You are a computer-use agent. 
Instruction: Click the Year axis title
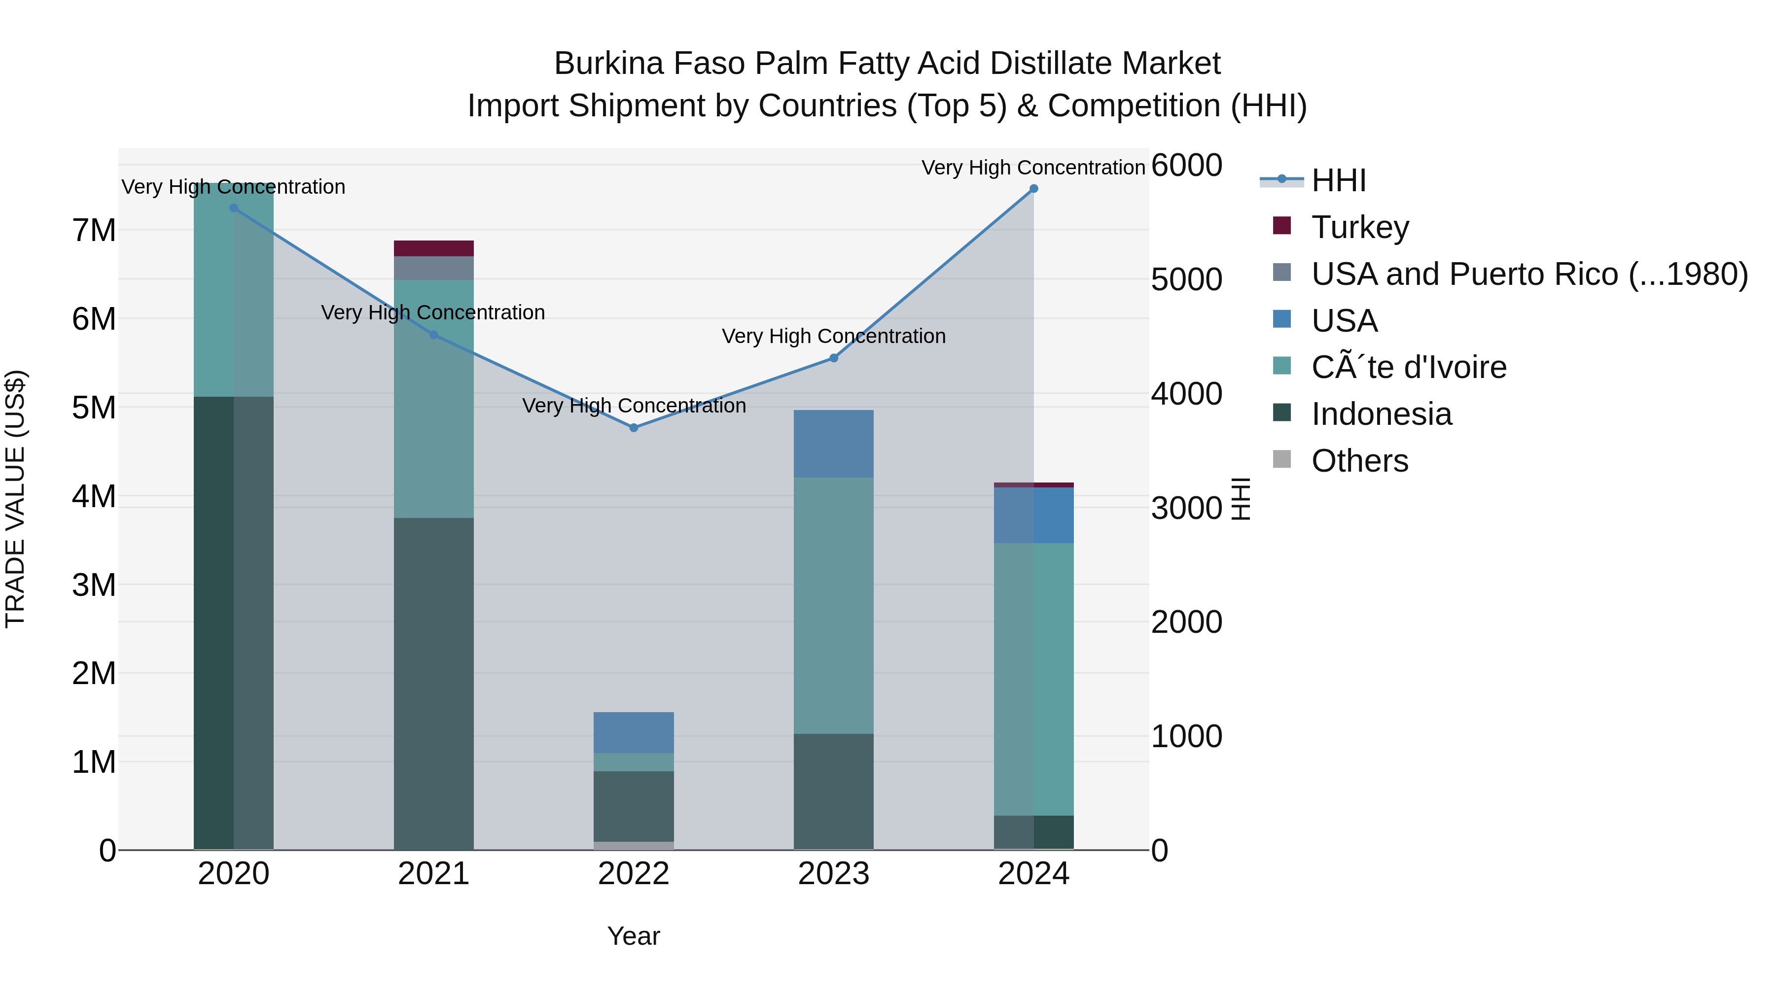click(634, 936)
